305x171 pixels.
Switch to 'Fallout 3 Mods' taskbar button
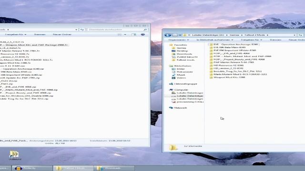pyautogui.click(x=73, y=168)
